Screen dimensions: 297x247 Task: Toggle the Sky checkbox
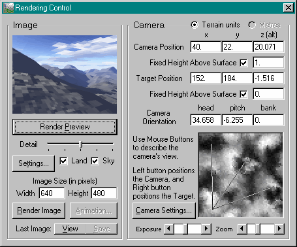[95, 161]
